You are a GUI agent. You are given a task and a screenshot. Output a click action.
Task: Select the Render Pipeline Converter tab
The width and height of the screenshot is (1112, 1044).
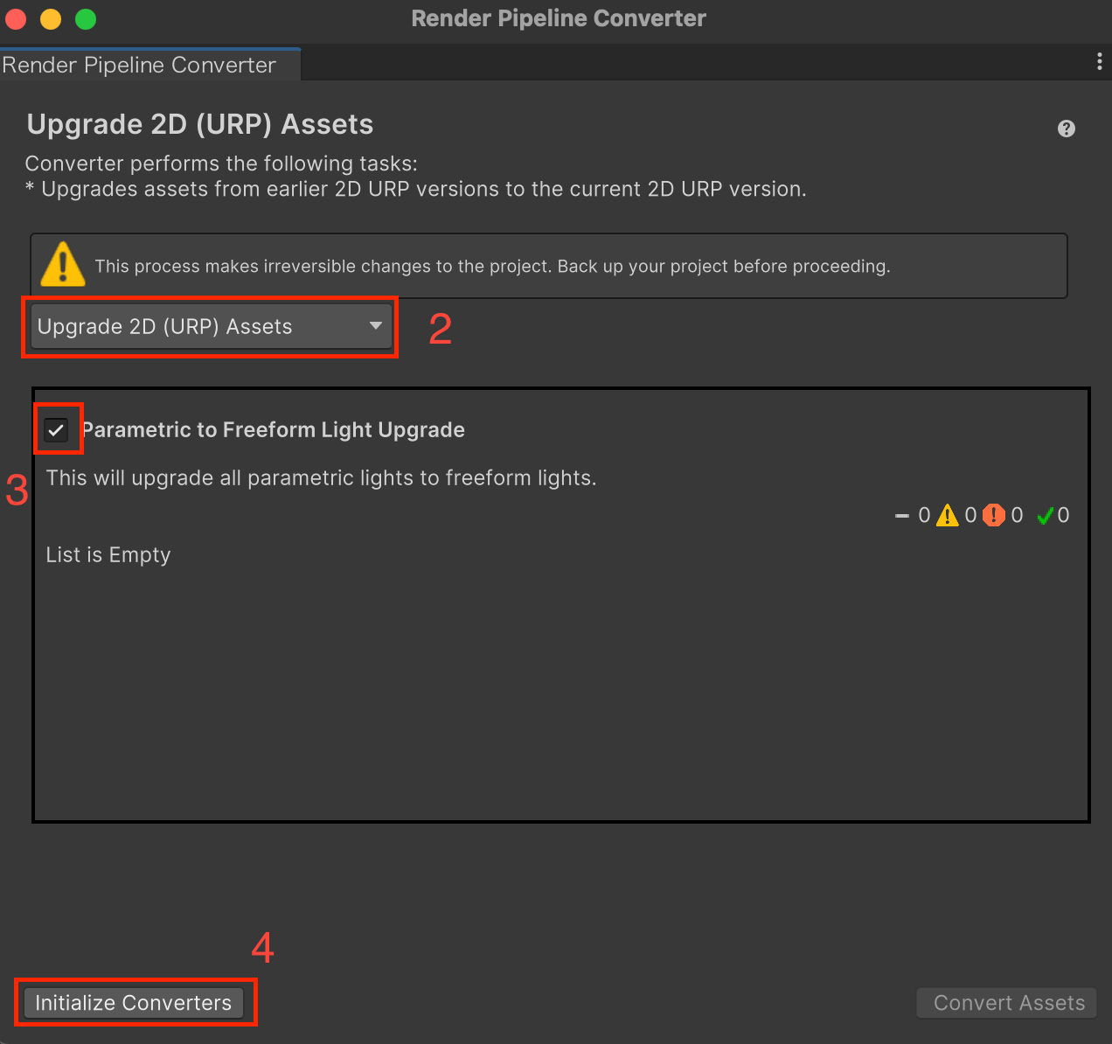point(149,65)
